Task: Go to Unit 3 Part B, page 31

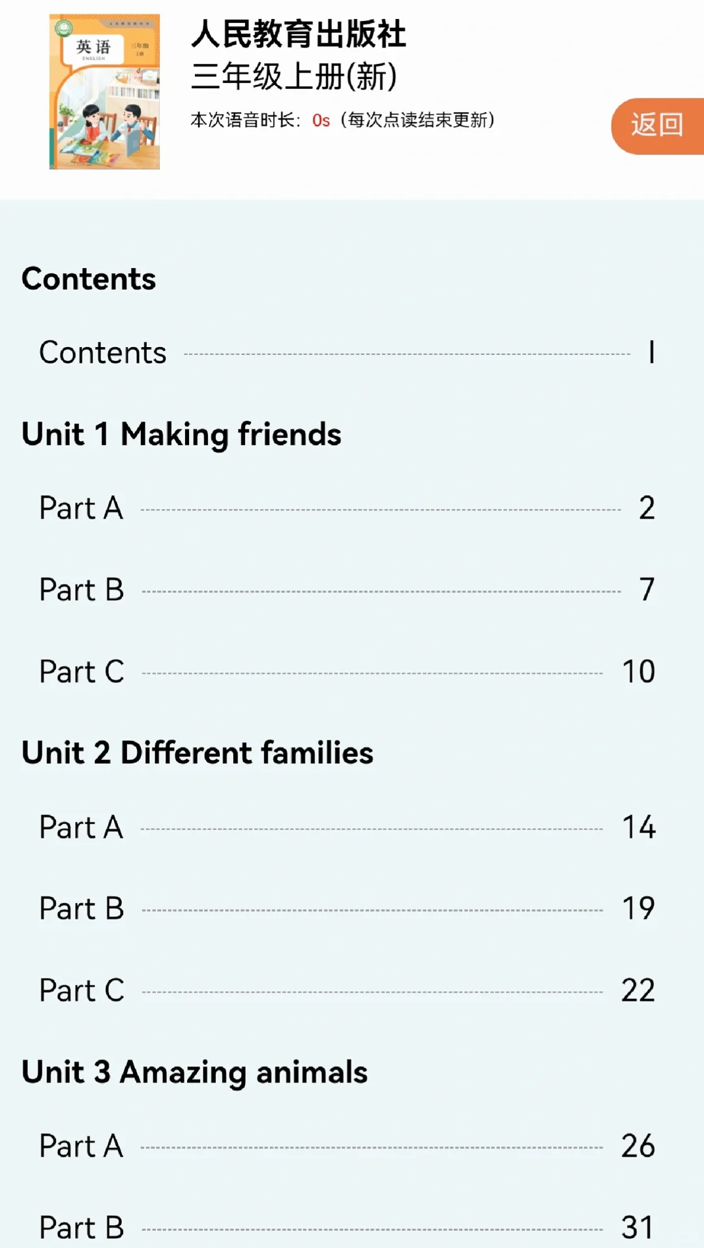Action: [81, 1228]
